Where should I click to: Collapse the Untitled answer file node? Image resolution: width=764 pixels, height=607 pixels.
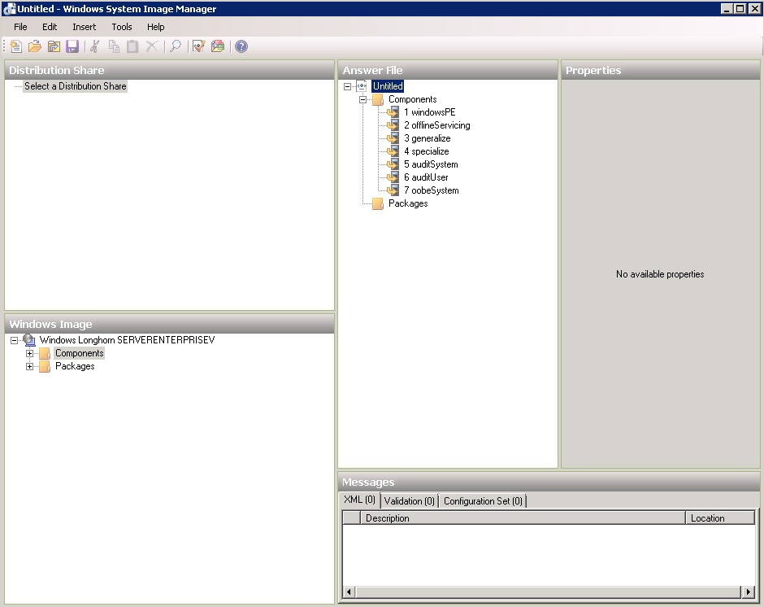coord(347,86)
